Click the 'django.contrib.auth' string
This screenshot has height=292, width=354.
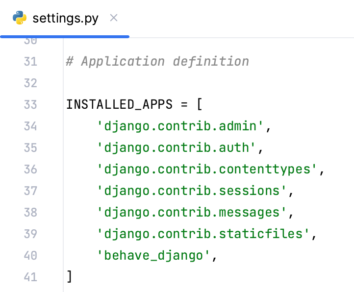[177, 148]
